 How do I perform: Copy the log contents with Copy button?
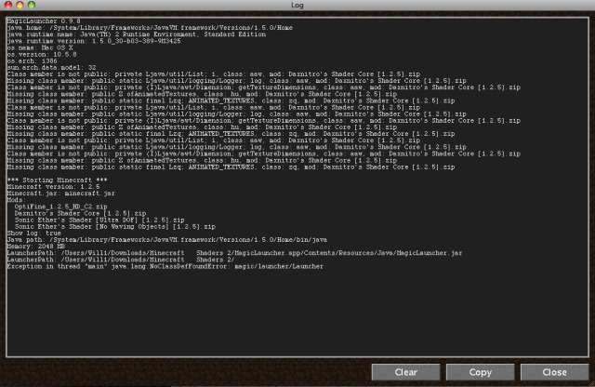pyautogui.click(x=480, y=372)
